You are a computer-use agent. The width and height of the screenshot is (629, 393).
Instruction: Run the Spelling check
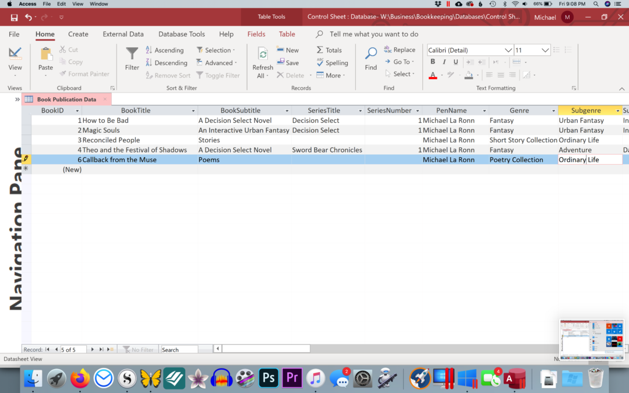(332, 62)
